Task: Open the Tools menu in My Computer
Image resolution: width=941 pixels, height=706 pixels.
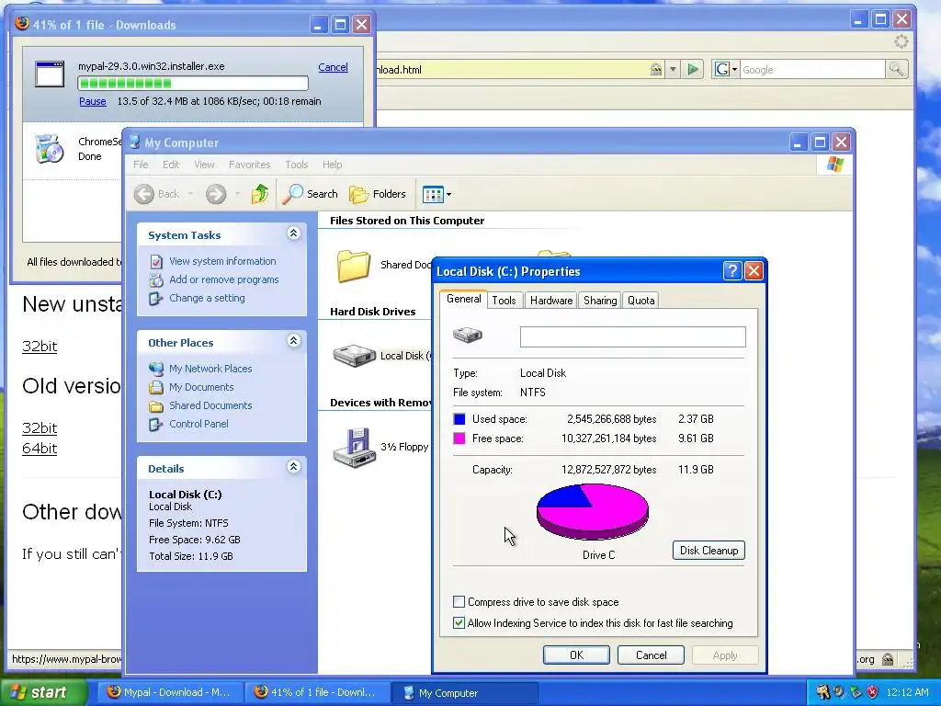Action: 297,165
